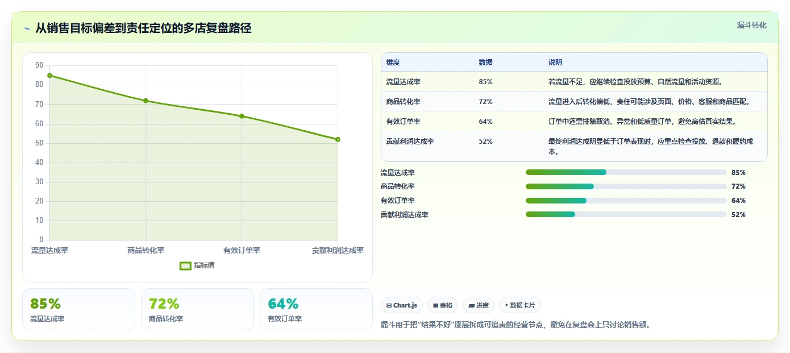Click 有效订单率 label on chart x-axis
This screenshot has height=353, width=790.
(x=242, y=250)
